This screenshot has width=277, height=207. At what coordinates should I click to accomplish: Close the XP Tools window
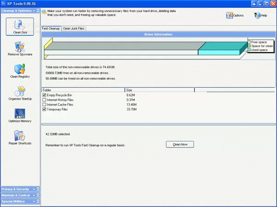[273, 4]
